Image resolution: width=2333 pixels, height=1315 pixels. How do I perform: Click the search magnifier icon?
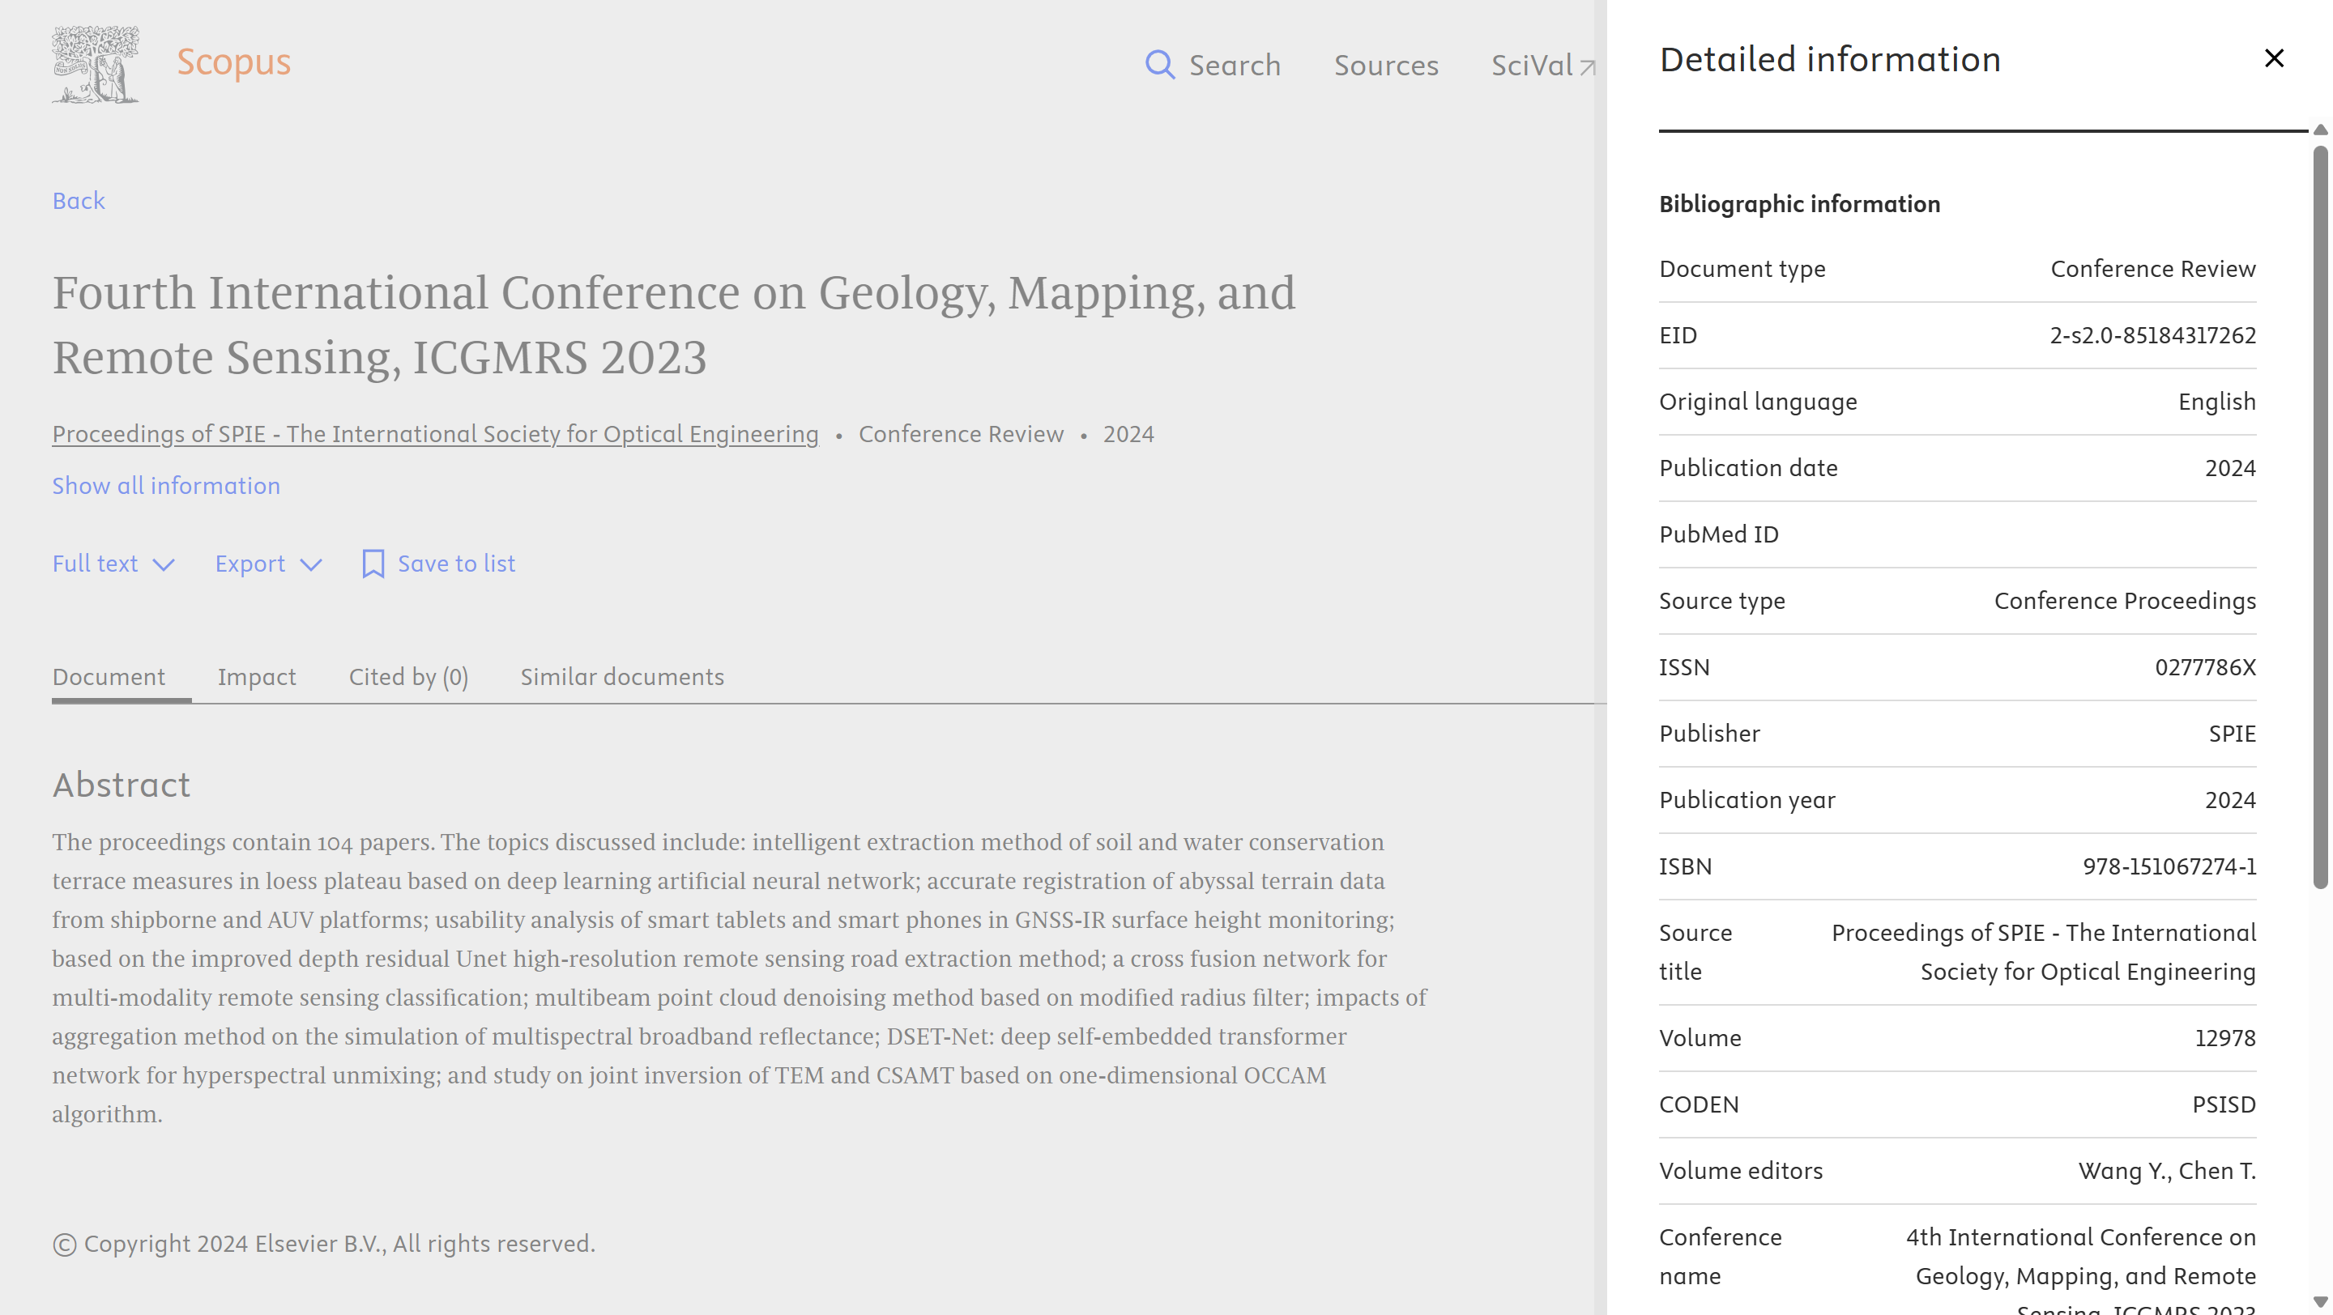1159,65
